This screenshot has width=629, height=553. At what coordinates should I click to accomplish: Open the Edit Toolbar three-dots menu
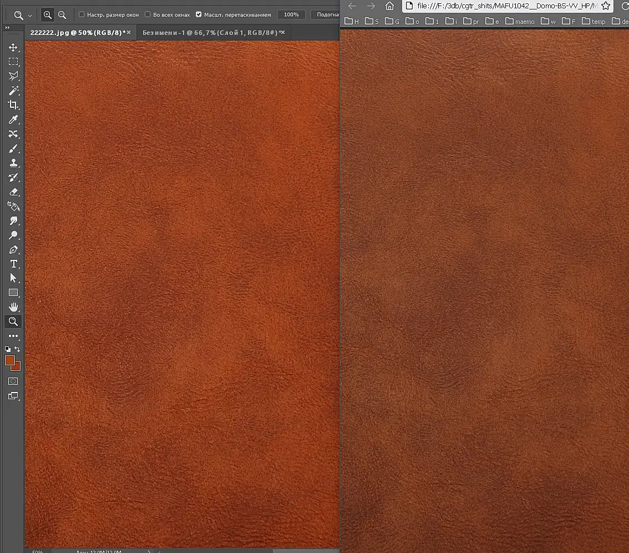pyautogui.click(x=13, y=336)
